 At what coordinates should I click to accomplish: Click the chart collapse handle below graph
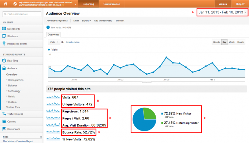click(146, 82)
